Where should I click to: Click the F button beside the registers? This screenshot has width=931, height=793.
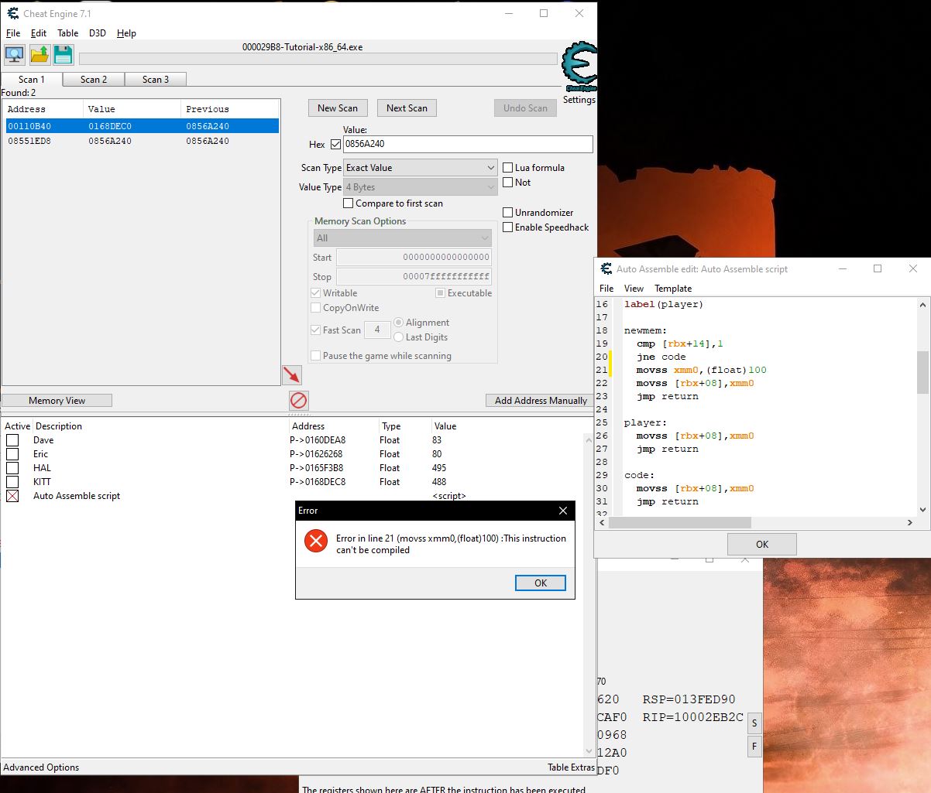[754, 747]
